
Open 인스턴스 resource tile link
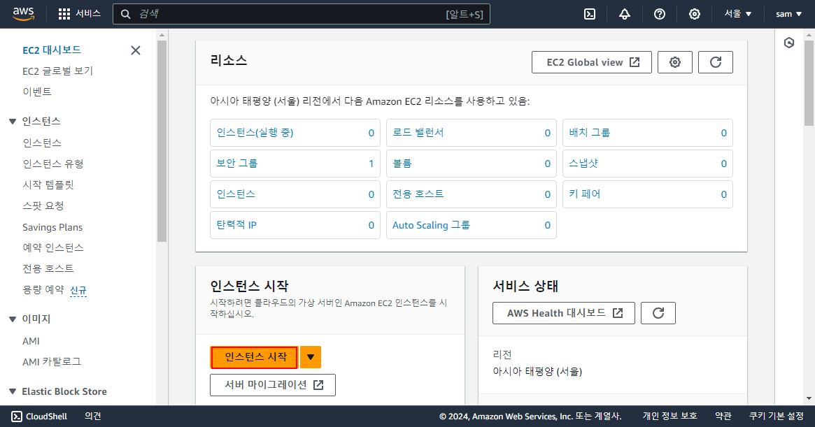click(x=236, y=194)
